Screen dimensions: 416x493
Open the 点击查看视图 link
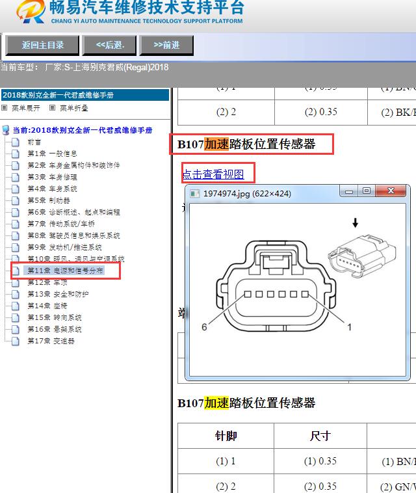[x=213, y=174]
